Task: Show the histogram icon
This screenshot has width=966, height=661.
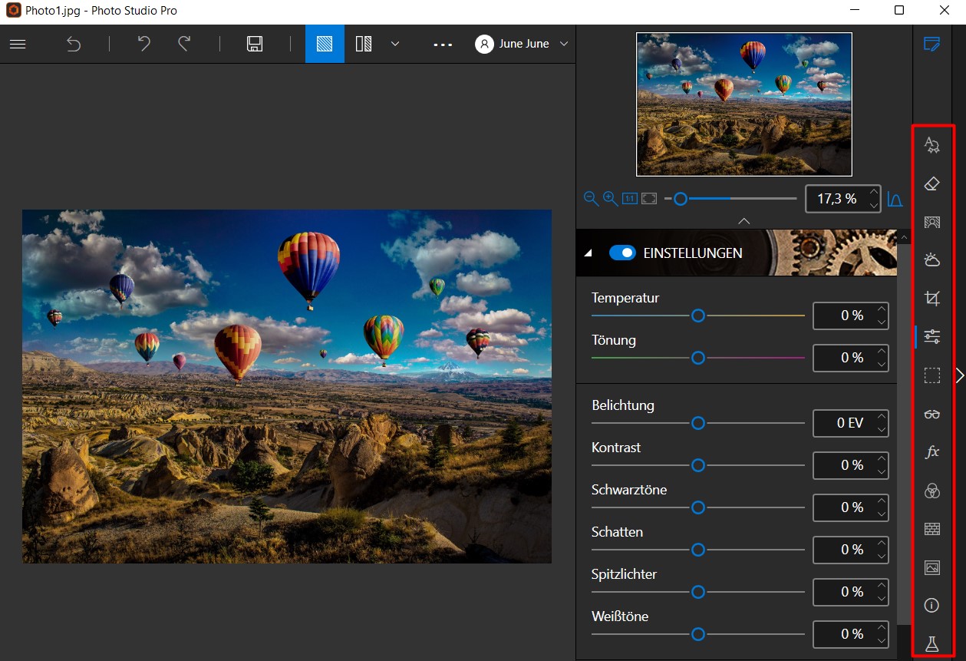Action: tap(895, 199)
